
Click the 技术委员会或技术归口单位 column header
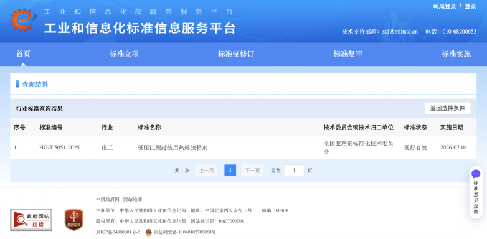pyautogui.click(x=359, y=128)
